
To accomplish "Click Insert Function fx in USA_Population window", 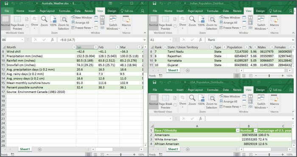I will (201, 119).
